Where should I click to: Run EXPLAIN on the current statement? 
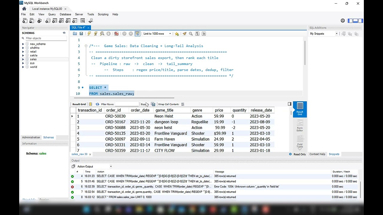pos(102,34)
